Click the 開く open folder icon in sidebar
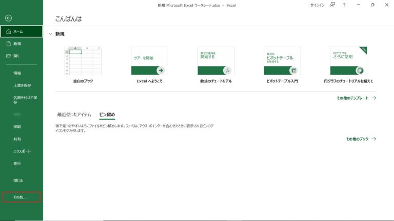394x221 pixels. point(9,56)
